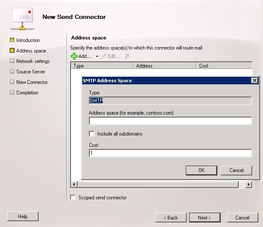
Task: Click the green Introduction step indicator
Action: point(12,40)
